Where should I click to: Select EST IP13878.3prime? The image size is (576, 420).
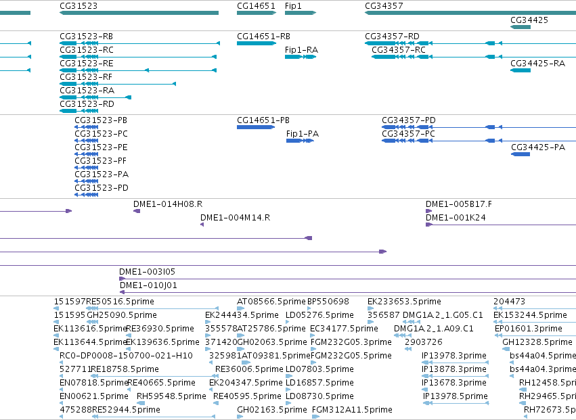454,370
